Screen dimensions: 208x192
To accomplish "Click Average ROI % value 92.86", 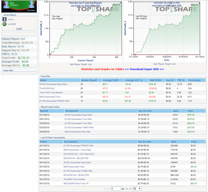I will tap(26, 66).
